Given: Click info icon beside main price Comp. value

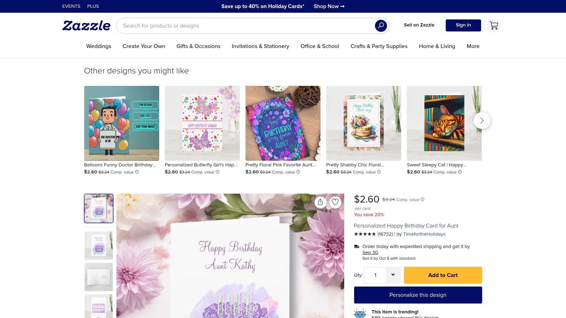Looking at the screenshot, I should click(422, 199).
